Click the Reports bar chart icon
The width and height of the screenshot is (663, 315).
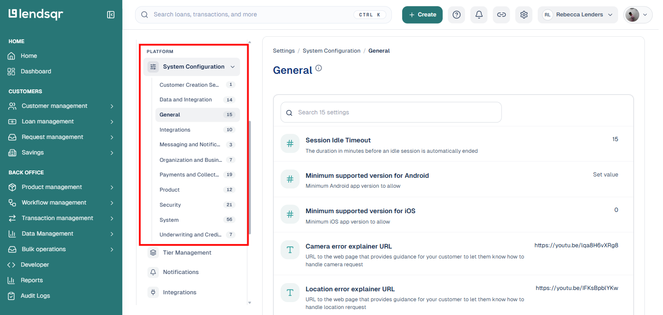(x=12, y=280)
